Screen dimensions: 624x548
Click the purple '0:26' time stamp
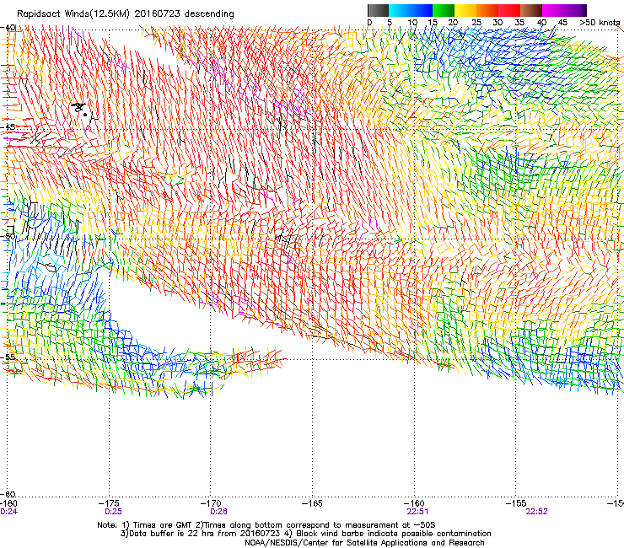[x=219, y=512]
